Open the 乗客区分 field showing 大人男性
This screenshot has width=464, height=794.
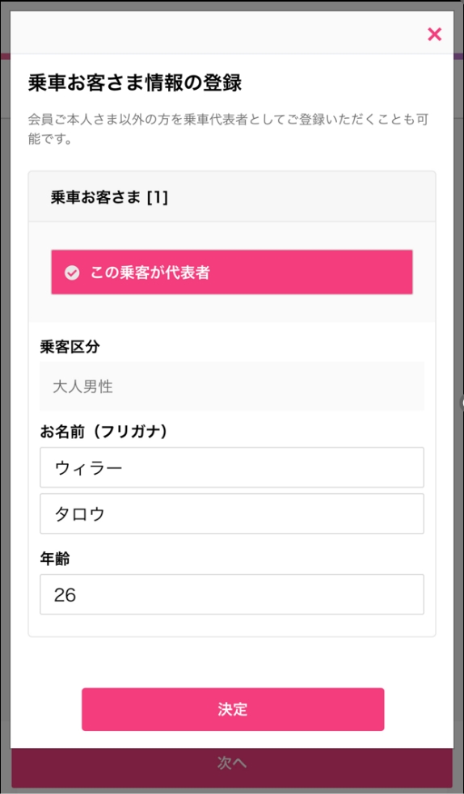232,386
